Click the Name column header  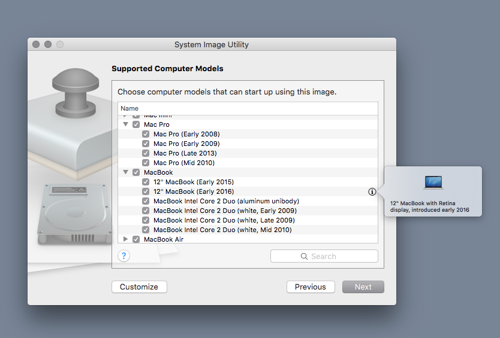(x=248, y=108)
